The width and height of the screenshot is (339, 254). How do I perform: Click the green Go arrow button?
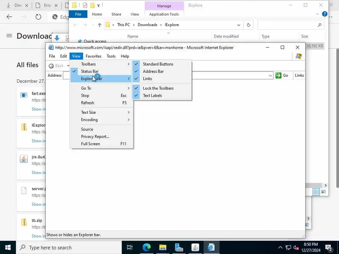(x=278, y=75)
